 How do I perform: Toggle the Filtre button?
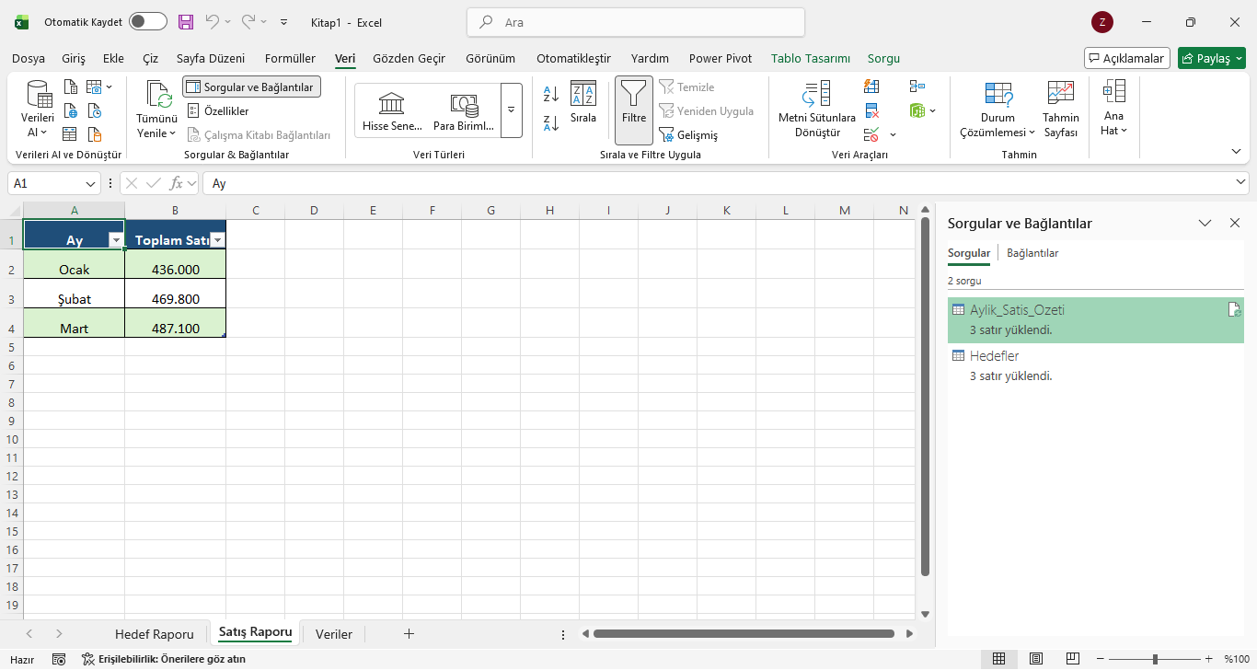click(x=634, y=110)
